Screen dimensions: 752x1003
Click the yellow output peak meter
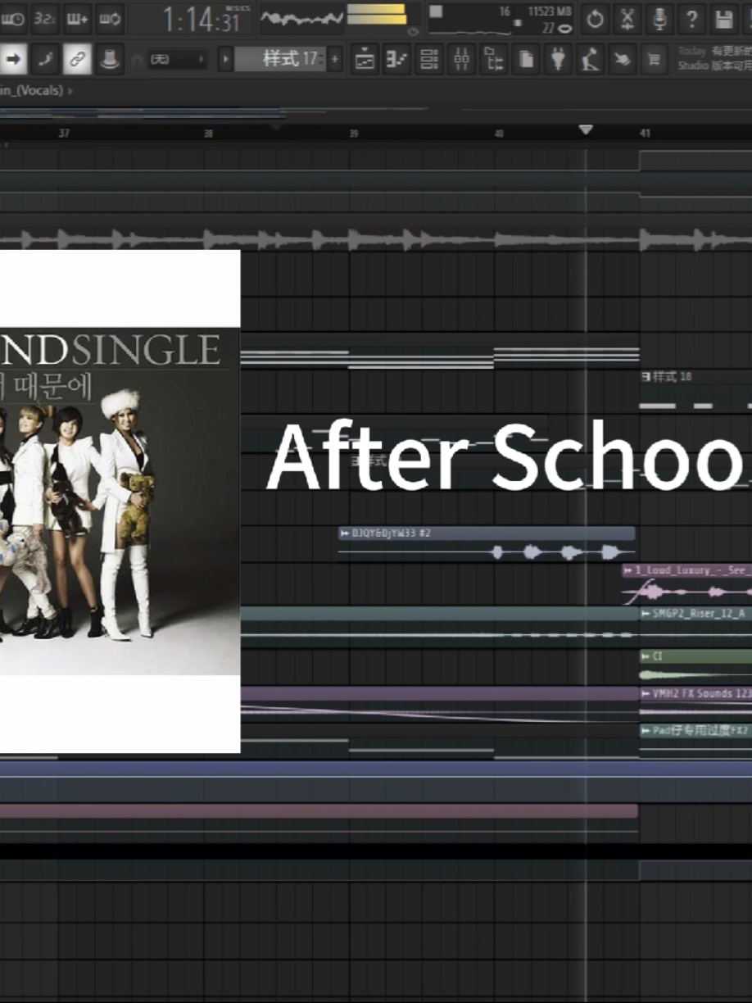pos(377,14)
